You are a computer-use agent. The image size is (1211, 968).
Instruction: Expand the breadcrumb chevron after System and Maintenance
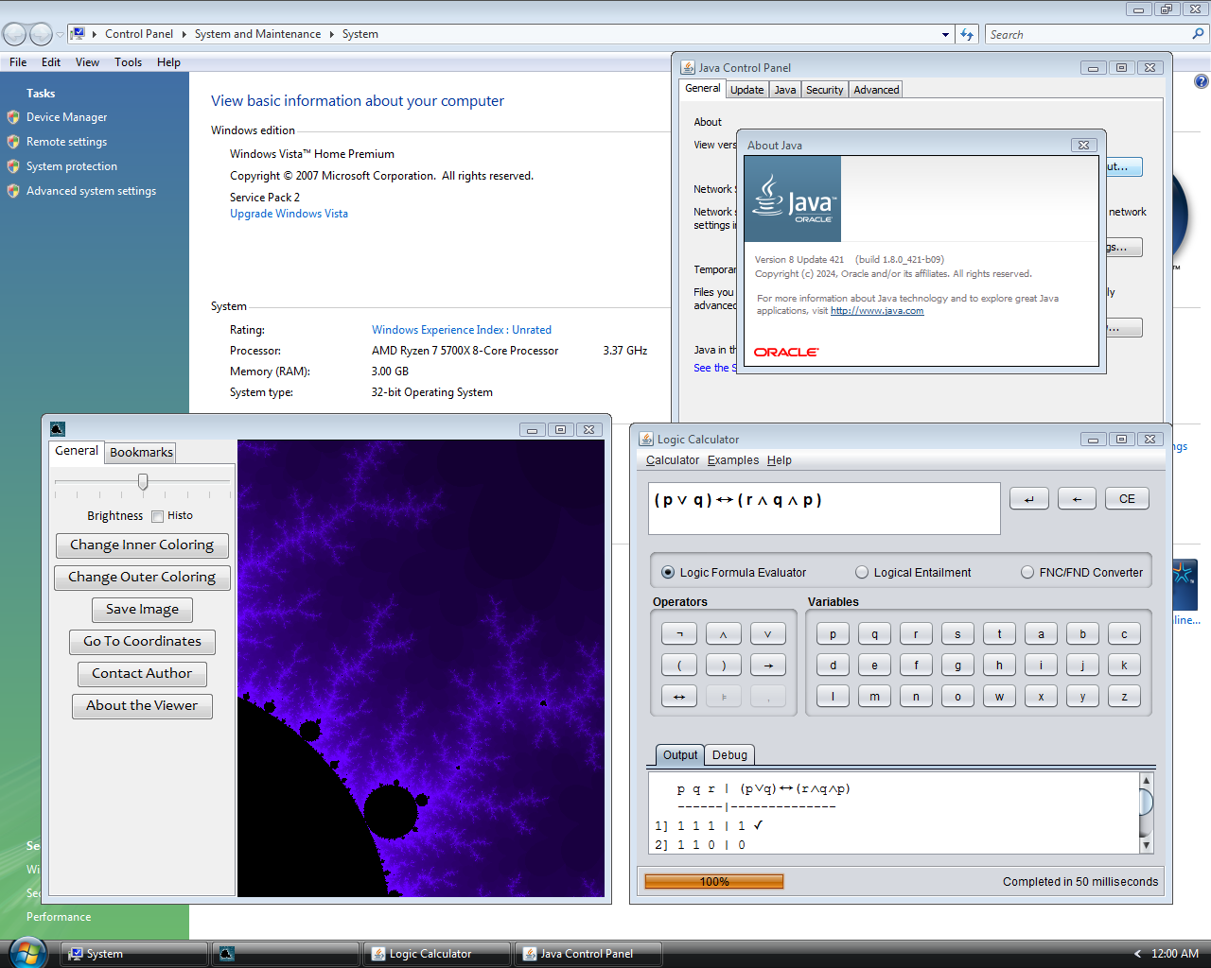click(329, 34)
